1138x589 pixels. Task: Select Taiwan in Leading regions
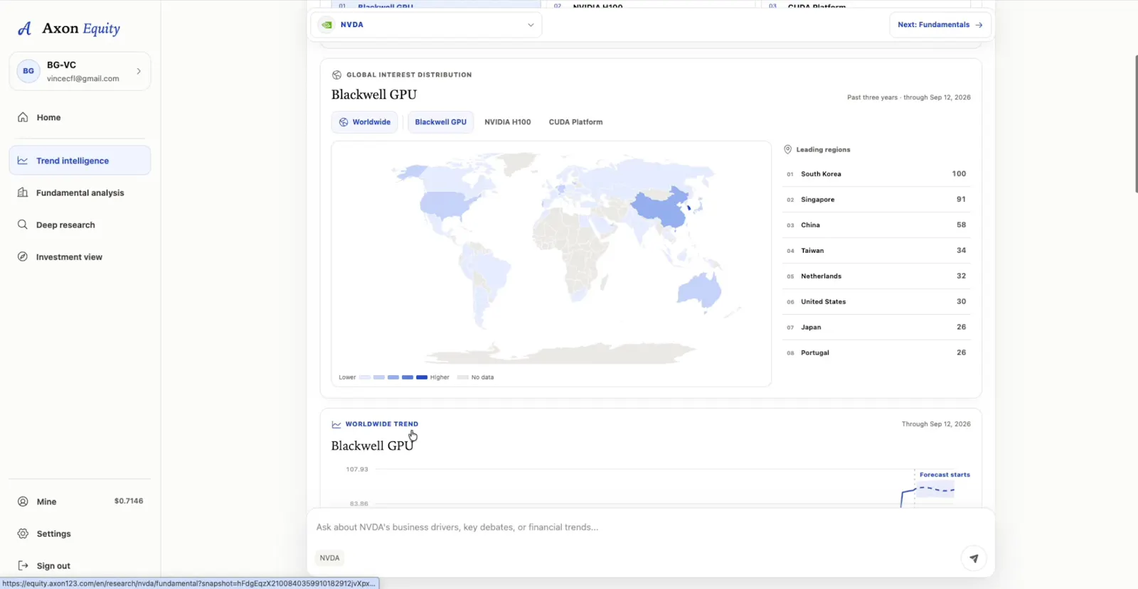(876, 251)
